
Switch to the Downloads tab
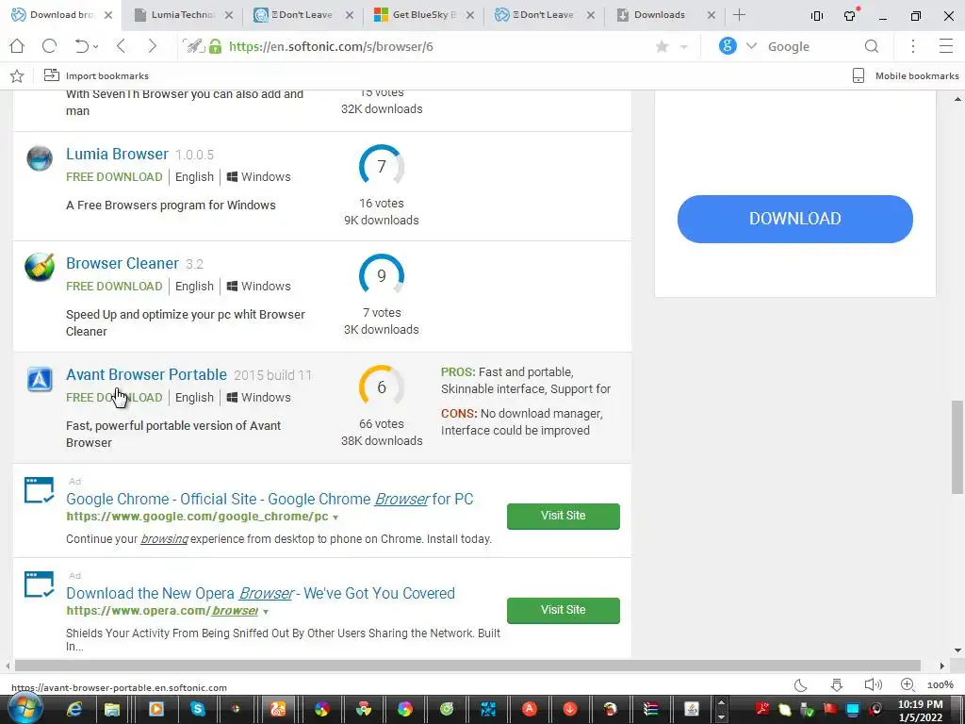[x=659, y=15]
